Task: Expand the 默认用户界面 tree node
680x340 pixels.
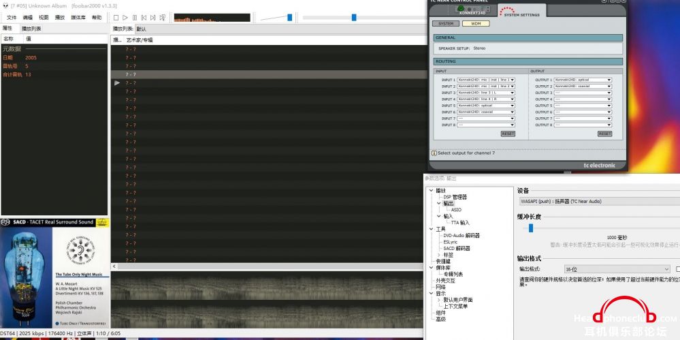Action: coord(439,300)
